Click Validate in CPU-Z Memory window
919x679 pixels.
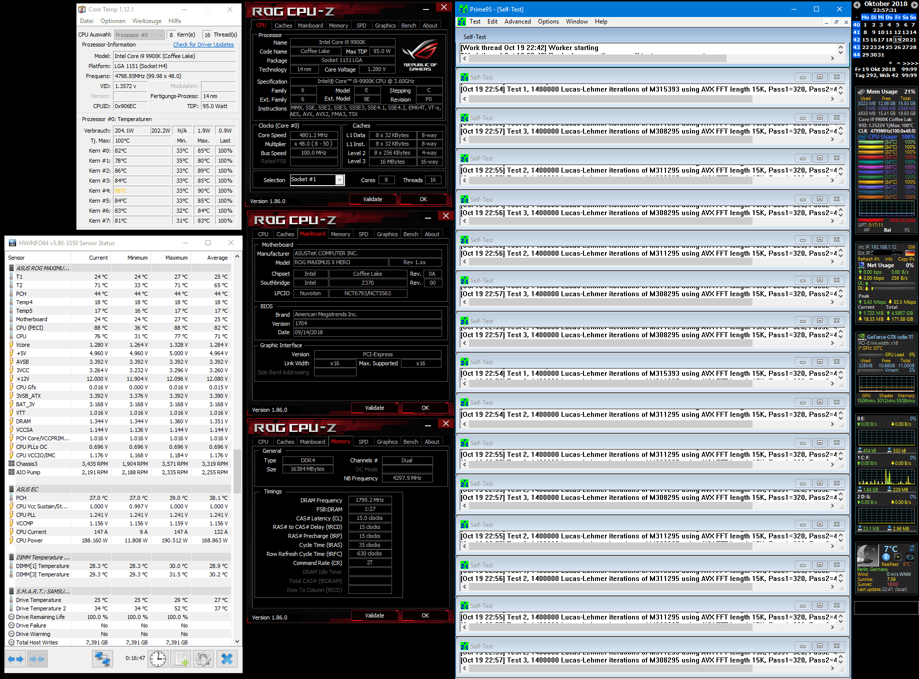(x=374, y=615)
